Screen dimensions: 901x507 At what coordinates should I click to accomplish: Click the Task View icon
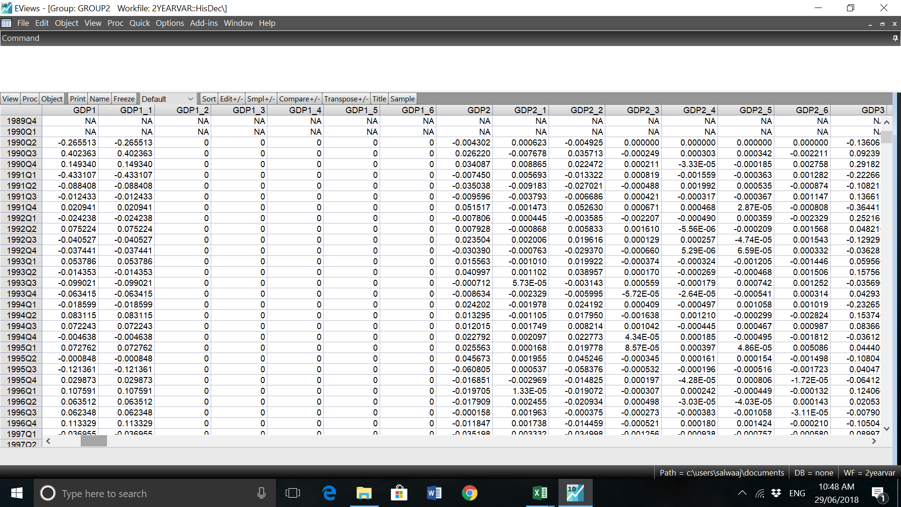[293, 493]
